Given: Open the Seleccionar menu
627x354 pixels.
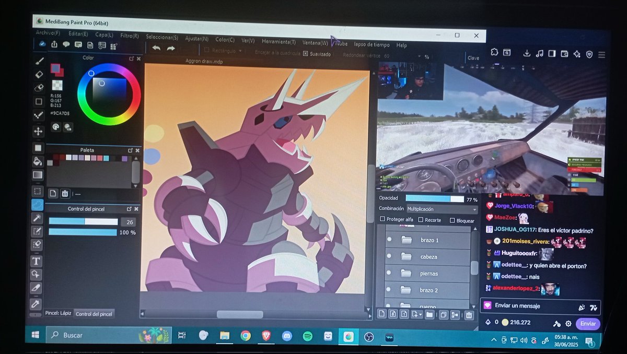Looking at the screenshot, I should pyautogui.click(x=162, y=38).
